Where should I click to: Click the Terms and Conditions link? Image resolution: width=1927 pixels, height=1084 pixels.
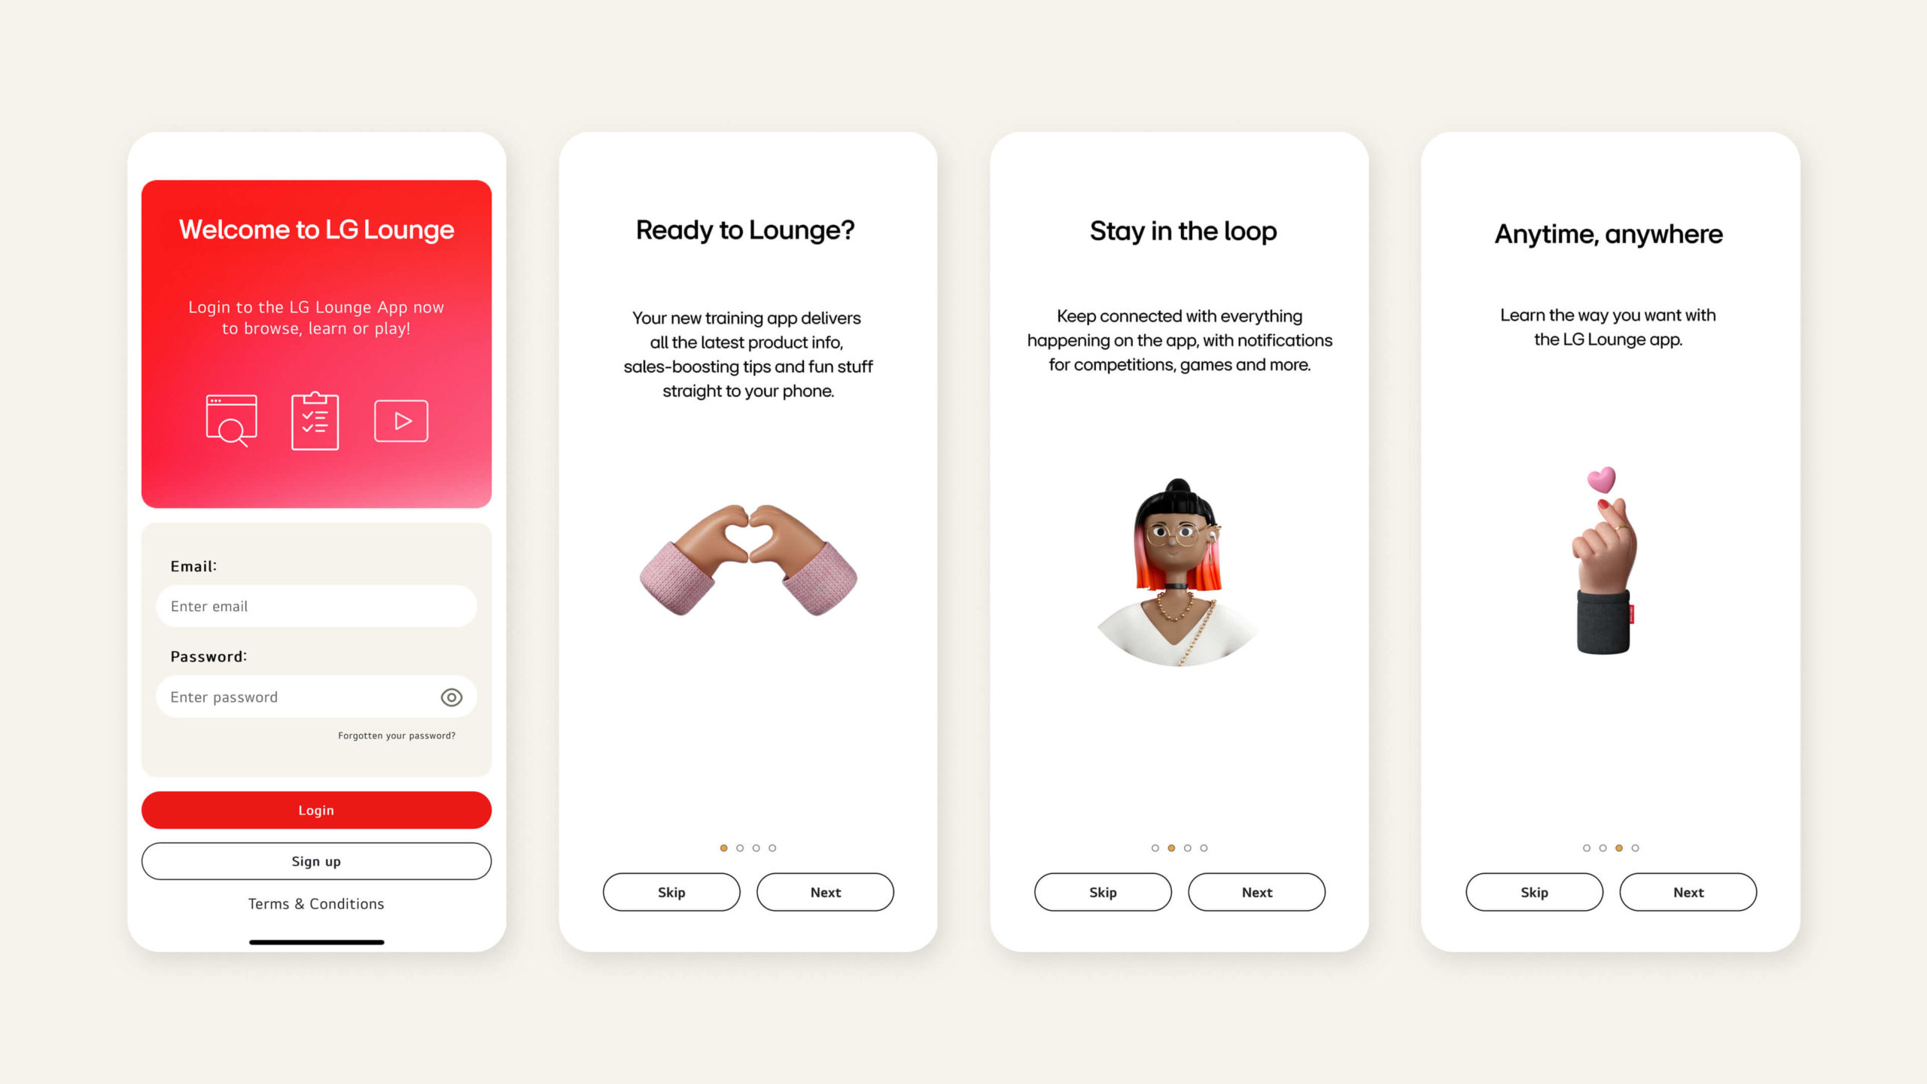tap(315, 904)
